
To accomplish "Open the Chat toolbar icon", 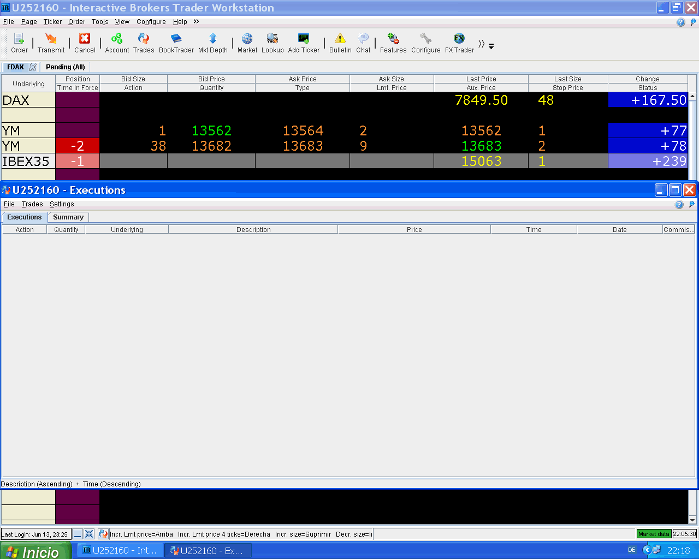I will (363, 39).
